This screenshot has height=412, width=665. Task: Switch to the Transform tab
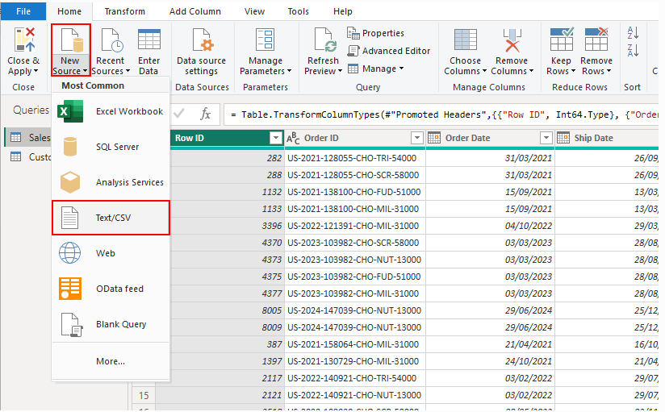(x=124, y=11)
